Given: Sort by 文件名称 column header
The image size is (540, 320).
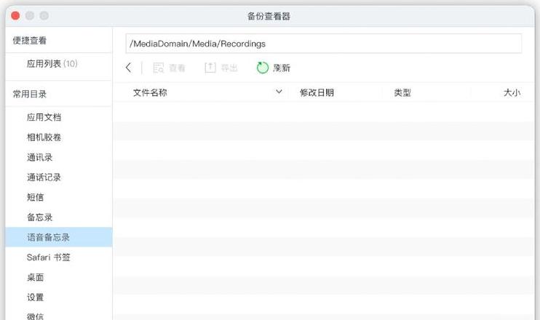Looking at the screenshot, I should [150, 92].
